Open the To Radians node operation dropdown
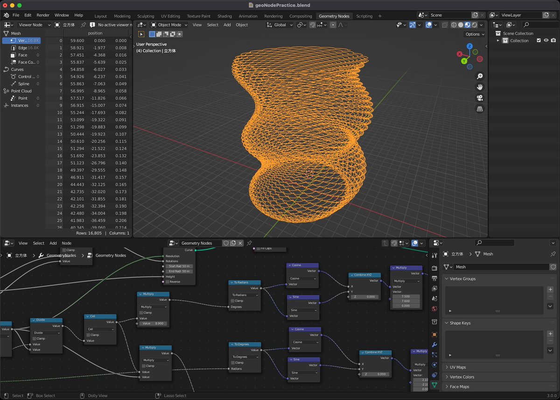The width and height of the screenshot is (560, 400). pos(244,295)
